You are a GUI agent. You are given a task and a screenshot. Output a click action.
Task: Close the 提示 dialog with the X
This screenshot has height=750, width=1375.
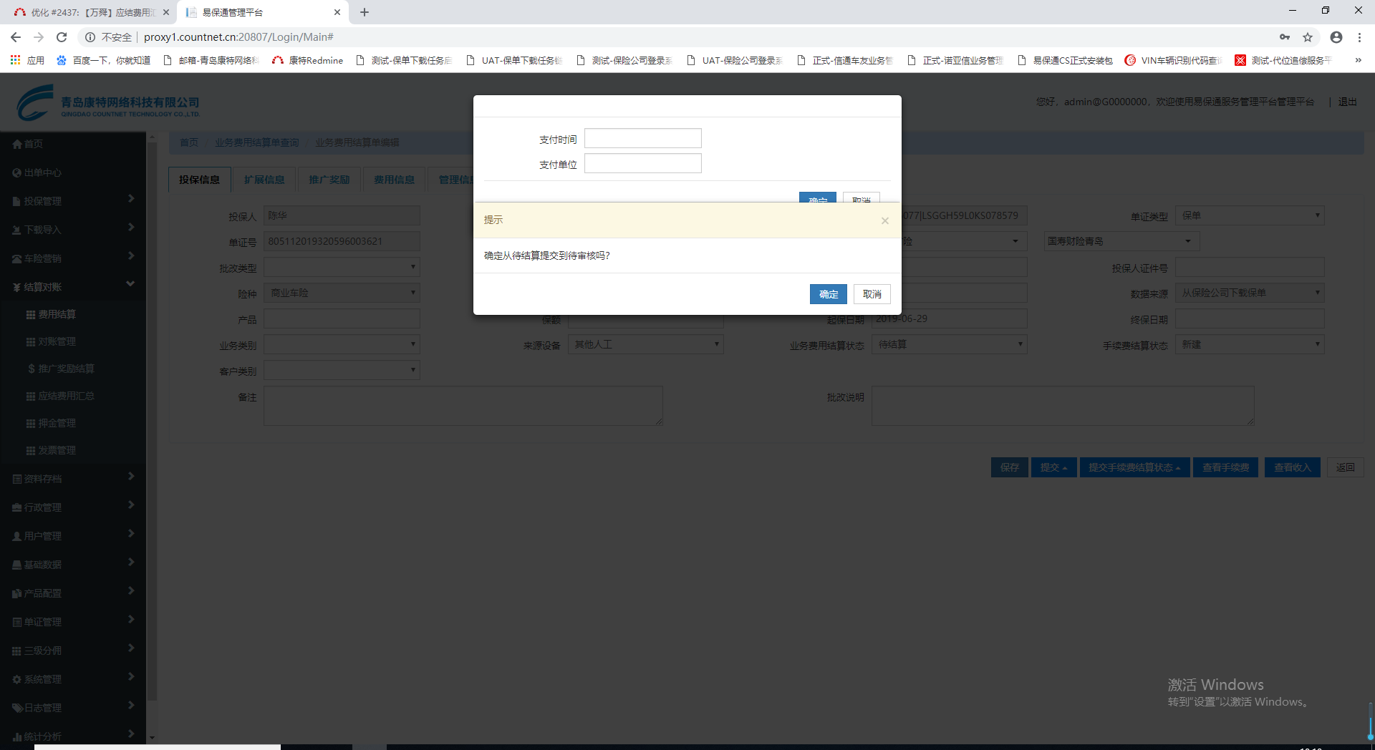[885, 220]
